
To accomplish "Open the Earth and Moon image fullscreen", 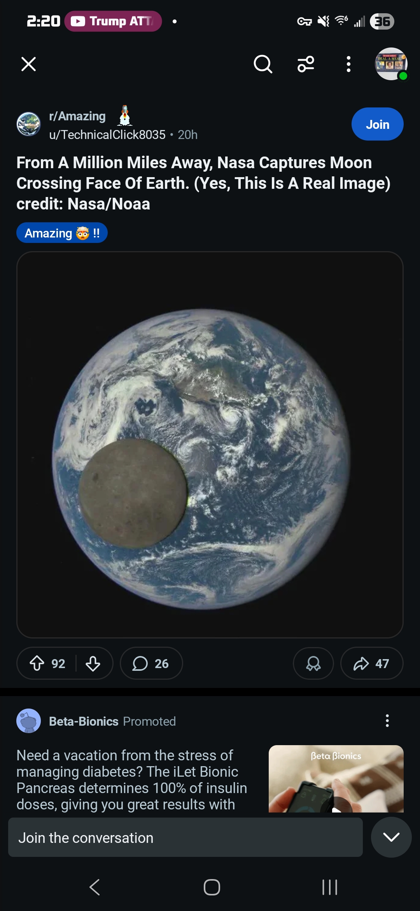I will tap(210, 445).
